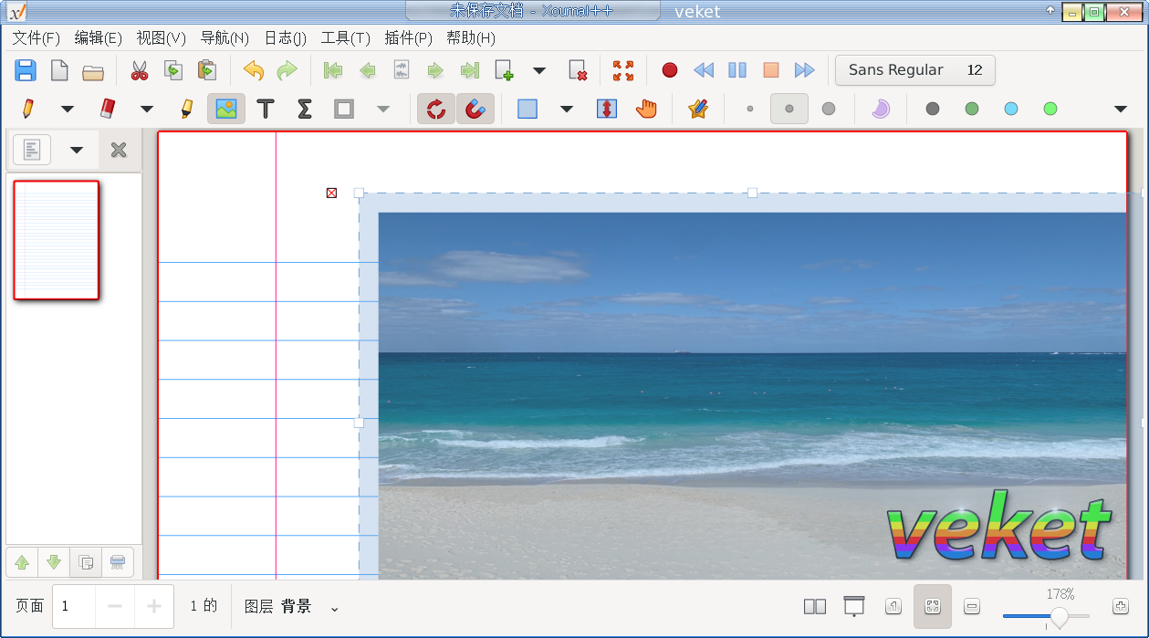Open 文件(F) menu

click(36, 37)
